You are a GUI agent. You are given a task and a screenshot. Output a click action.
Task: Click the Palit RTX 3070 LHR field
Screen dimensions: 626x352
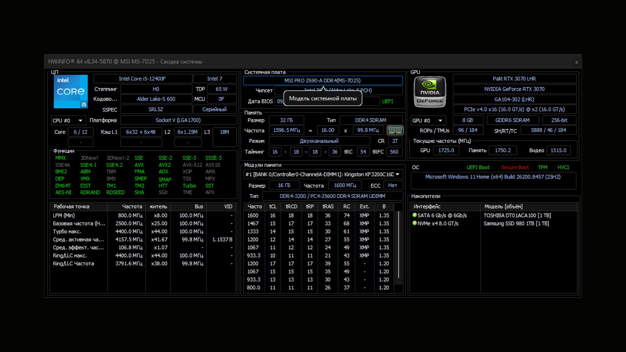pos(514,79)
